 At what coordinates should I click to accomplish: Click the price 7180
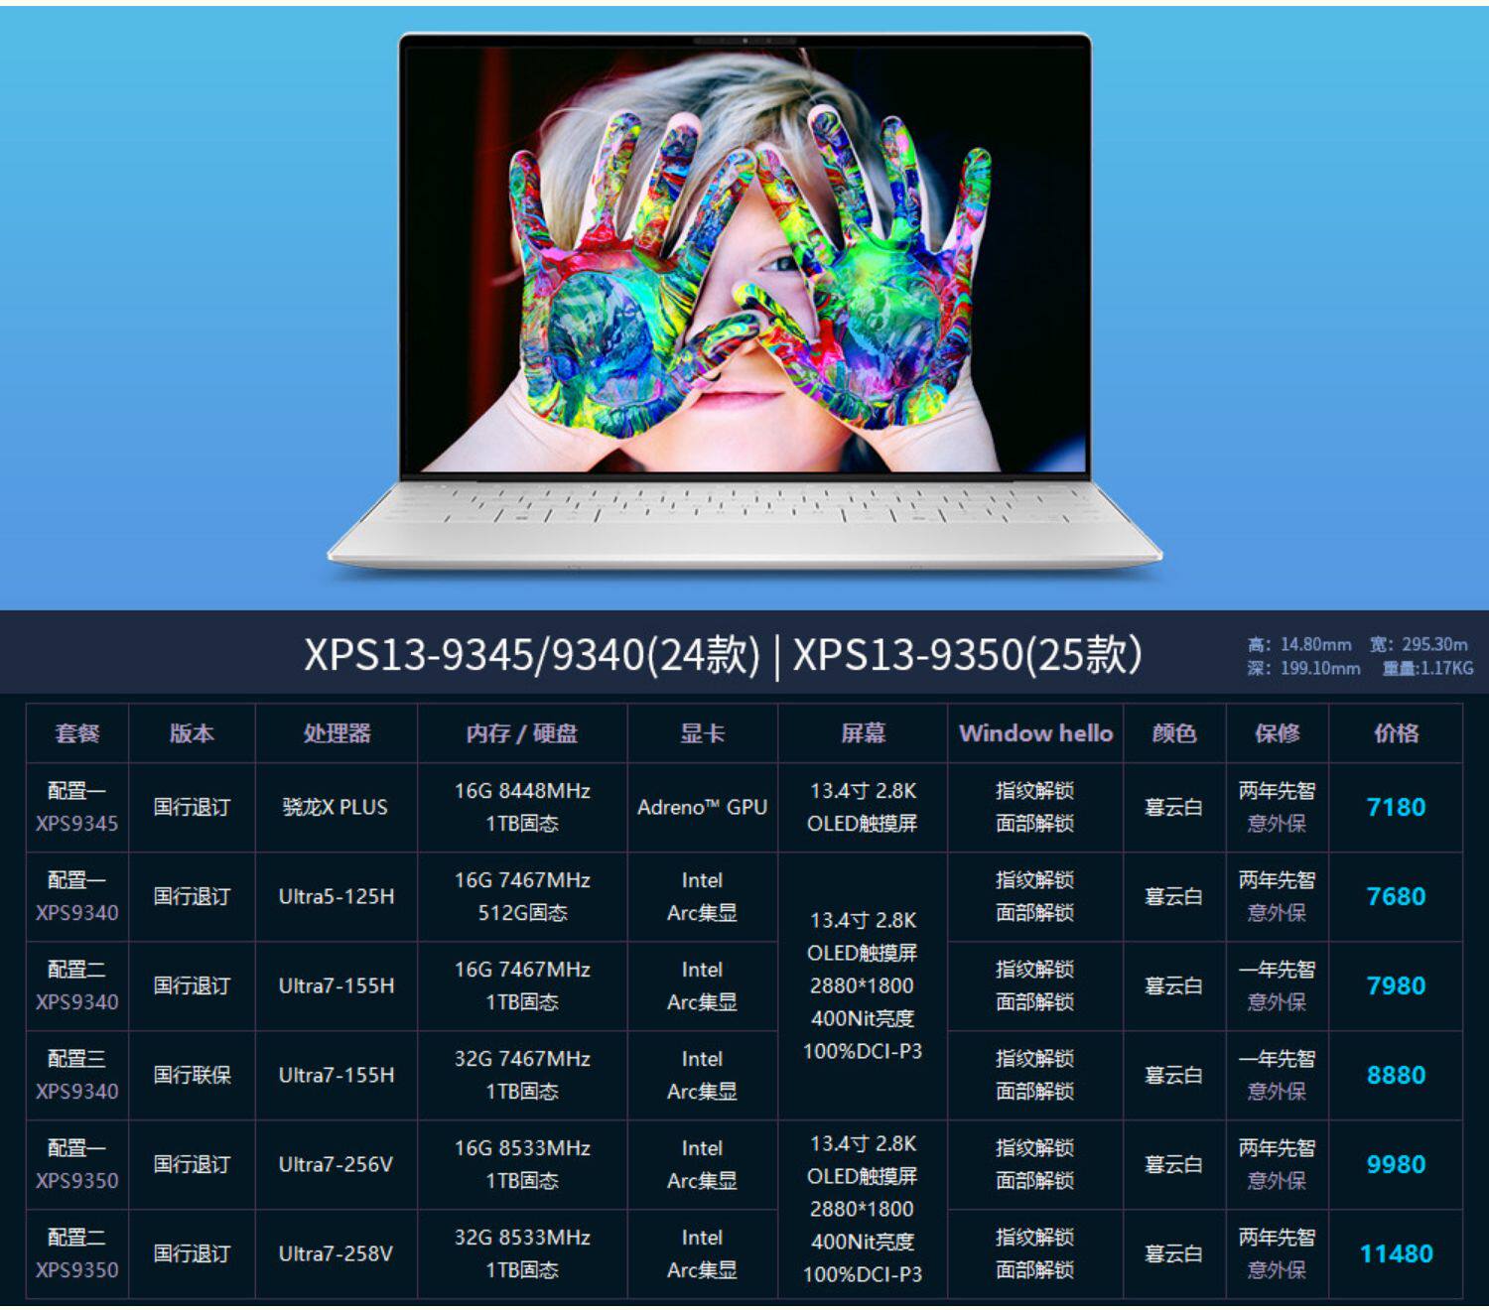[x=1396, y=807]
